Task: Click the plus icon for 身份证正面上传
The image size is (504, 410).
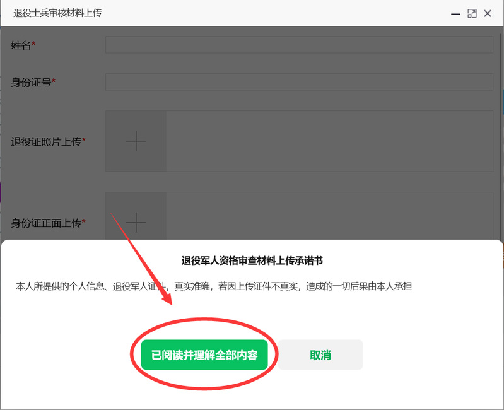Action: click(x=136, y=222)
